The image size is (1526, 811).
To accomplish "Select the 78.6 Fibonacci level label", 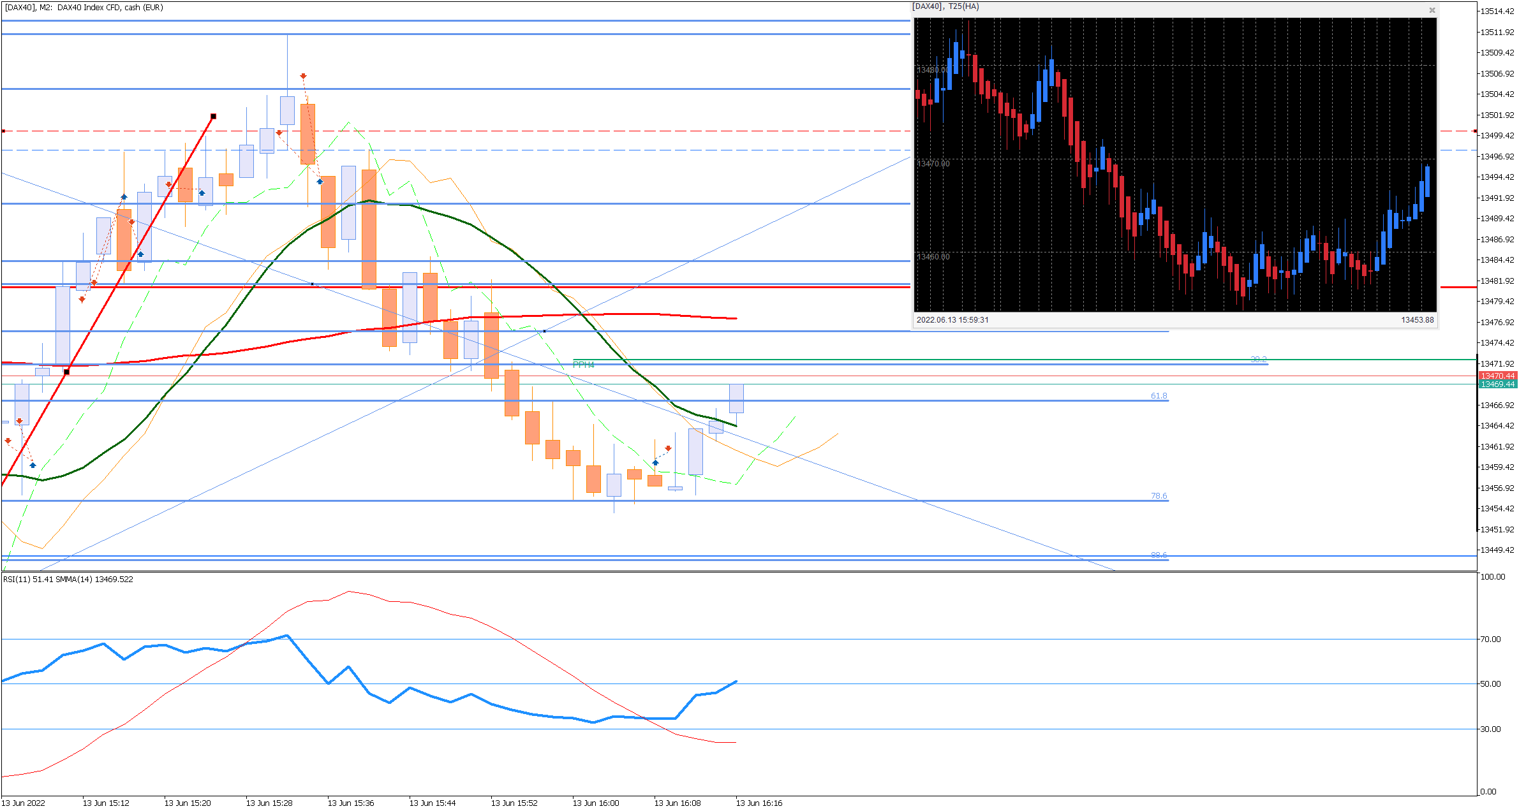I will pyautogui.click(x=1159, y=496).
